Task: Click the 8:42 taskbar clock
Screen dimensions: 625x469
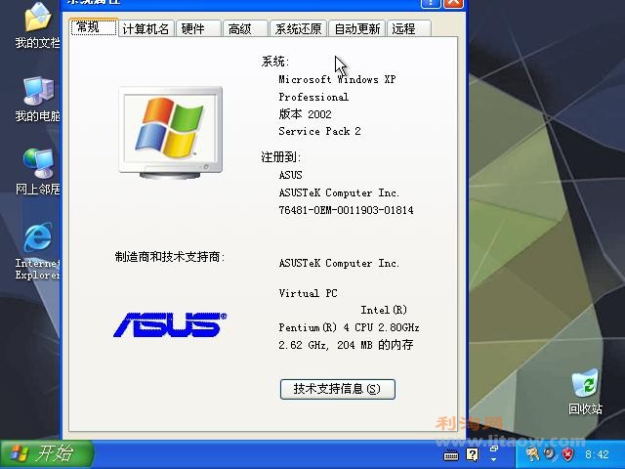Action: point(597,454)
